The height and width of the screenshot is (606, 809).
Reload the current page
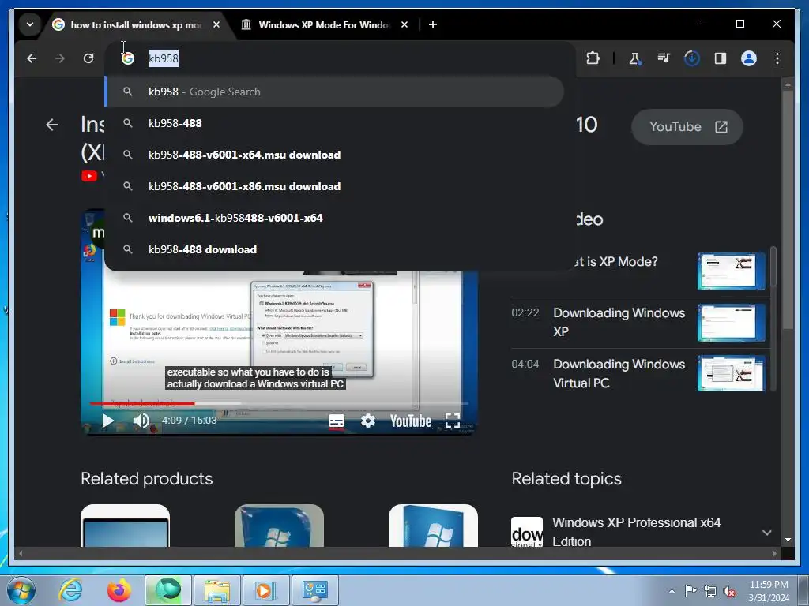pos(88,58)
